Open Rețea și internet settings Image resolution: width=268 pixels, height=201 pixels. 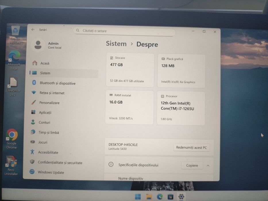click(x=52, y=93)
